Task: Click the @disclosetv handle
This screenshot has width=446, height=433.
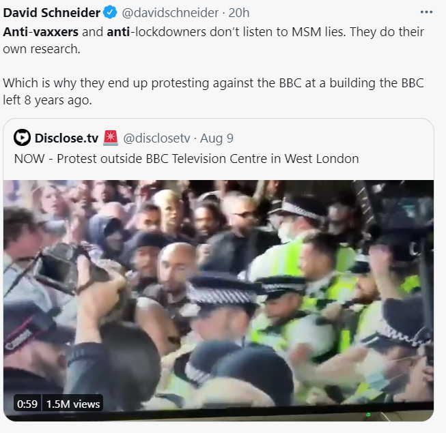Action: (156, 138)
